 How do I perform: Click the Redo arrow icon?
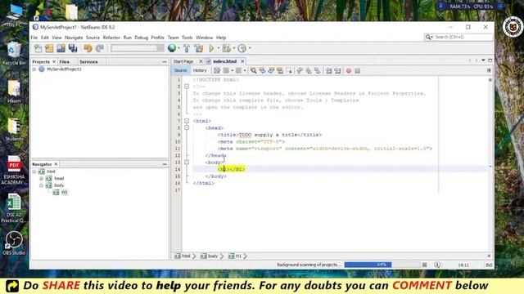[100, 49]
